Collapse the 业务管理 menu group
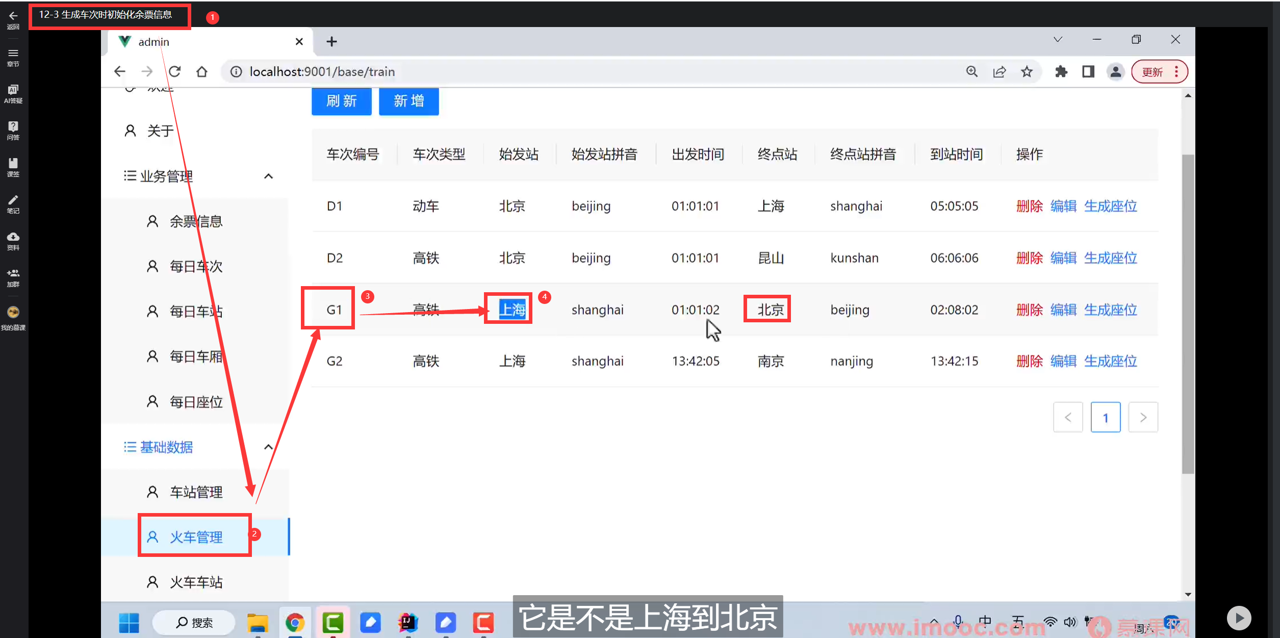 tap(268, 176)
